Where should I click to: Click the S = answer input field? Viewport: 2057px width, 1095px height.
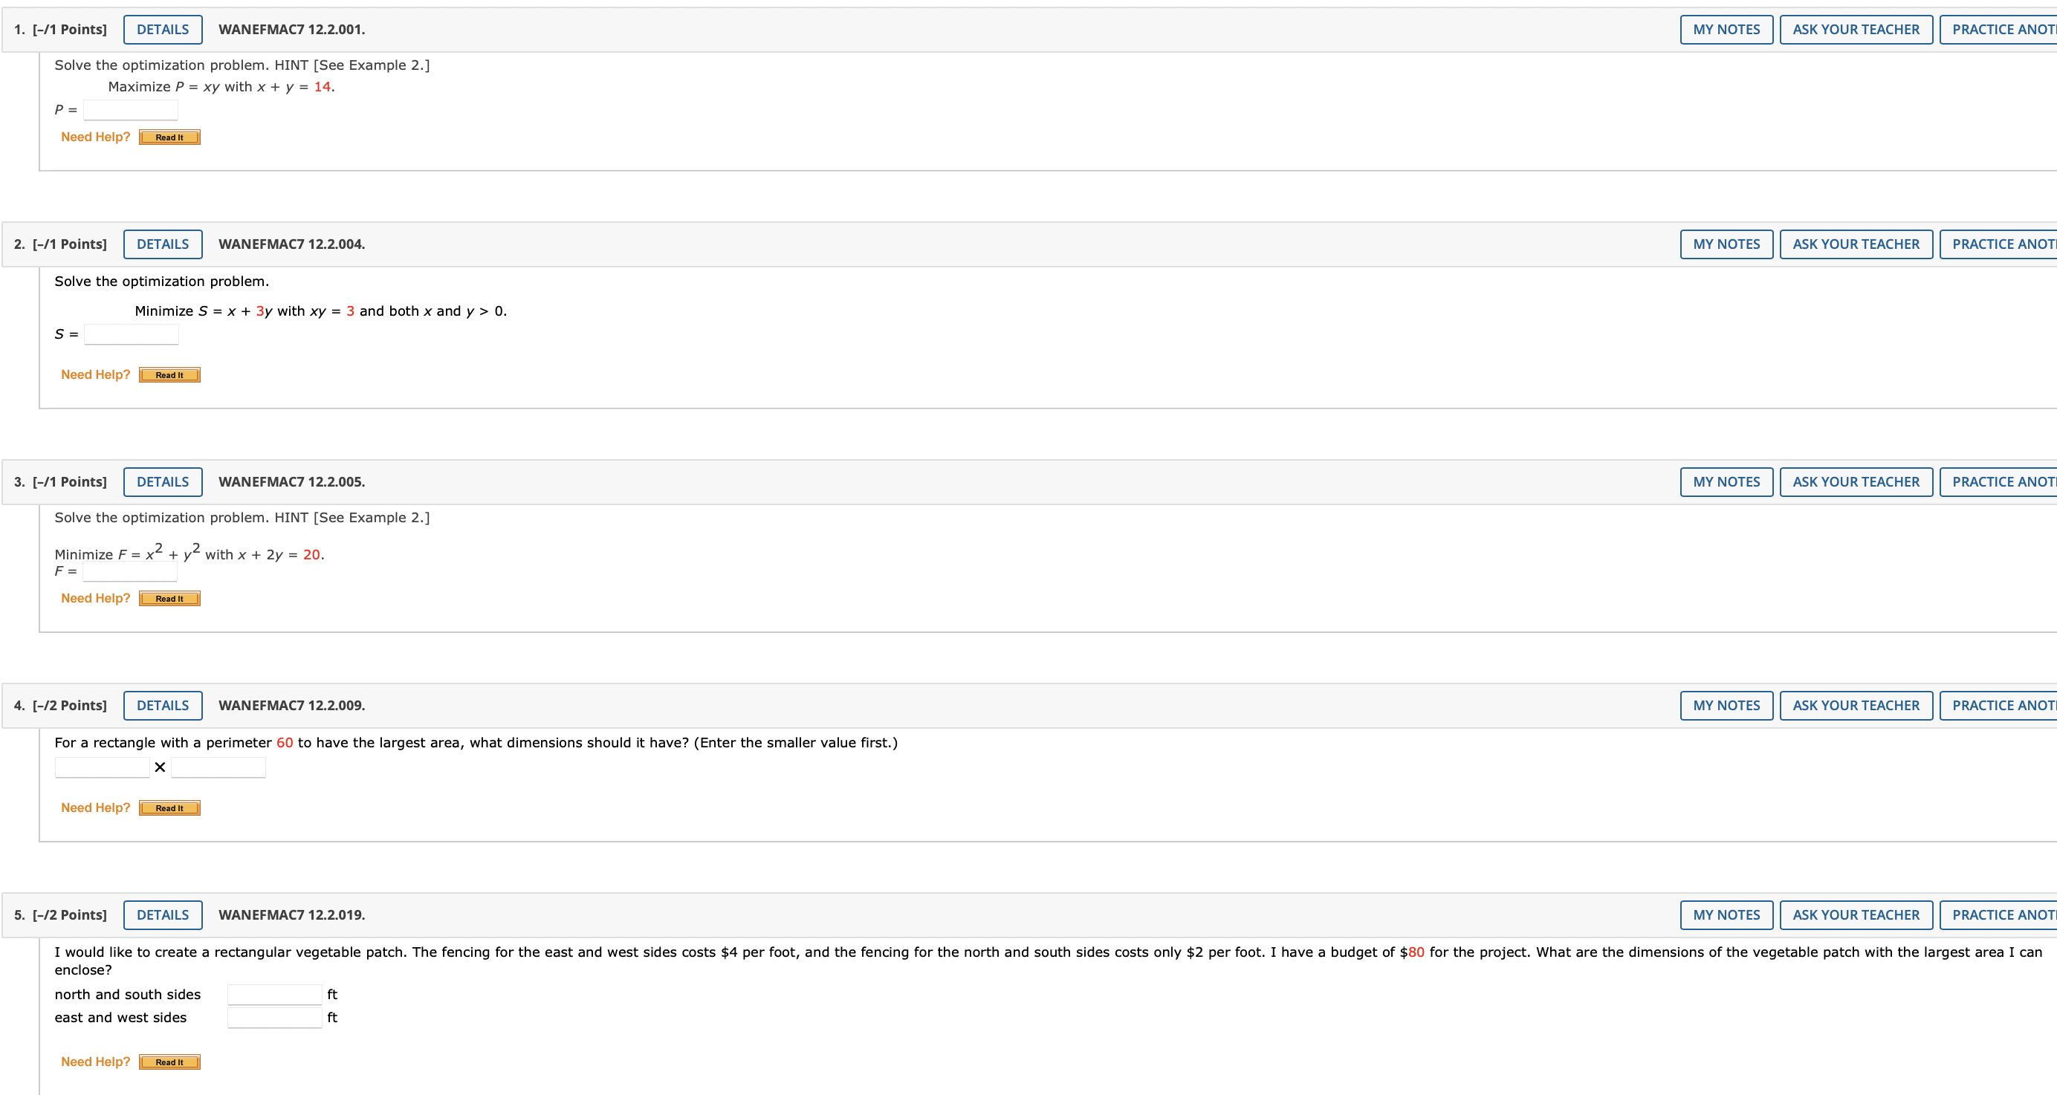130,334
